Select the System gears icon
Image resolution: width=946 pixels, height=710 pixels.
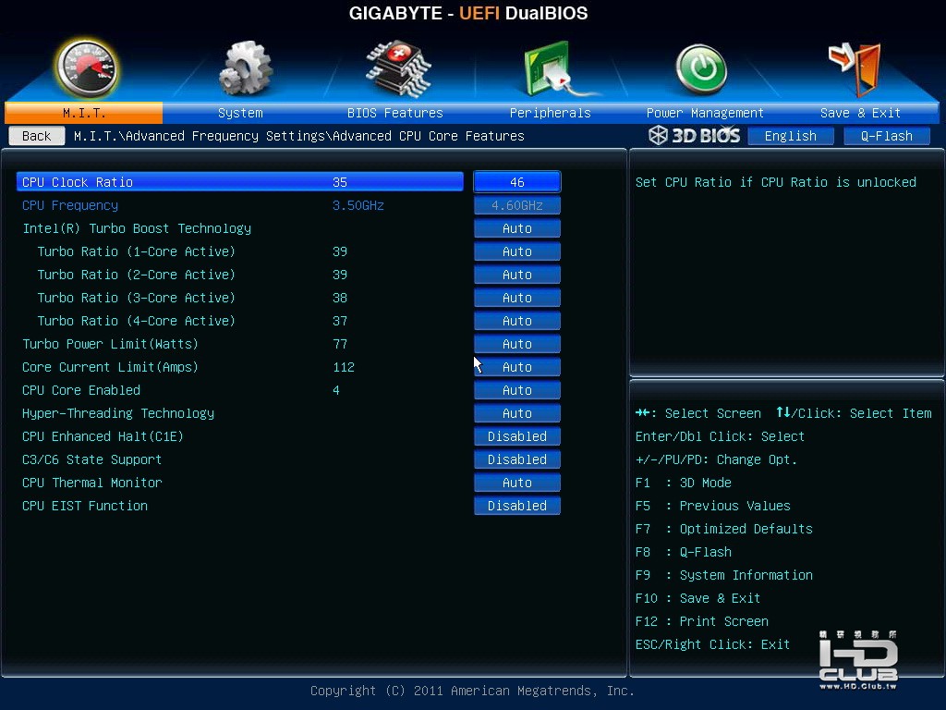pos(245,68)
